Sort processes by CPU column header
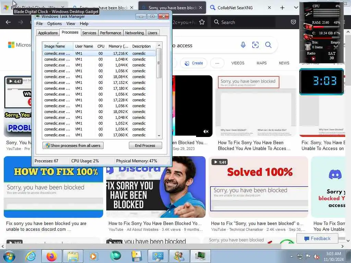351x263 pixels. (x=101, y=46)
